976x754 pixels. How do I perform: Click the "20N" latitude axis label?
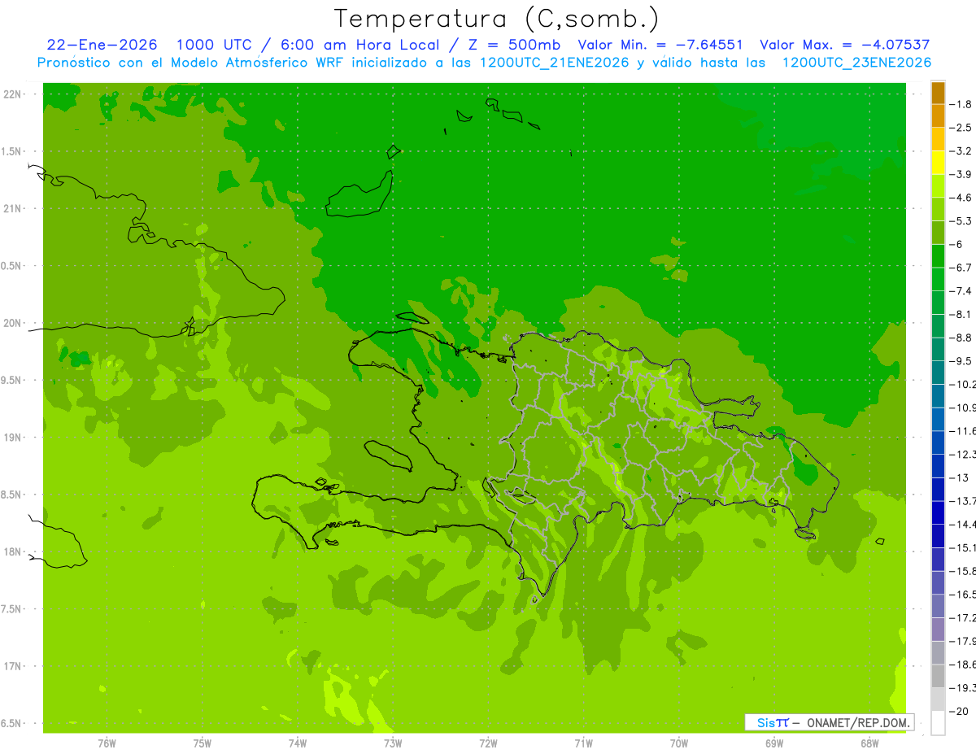[x=13, y=323]
